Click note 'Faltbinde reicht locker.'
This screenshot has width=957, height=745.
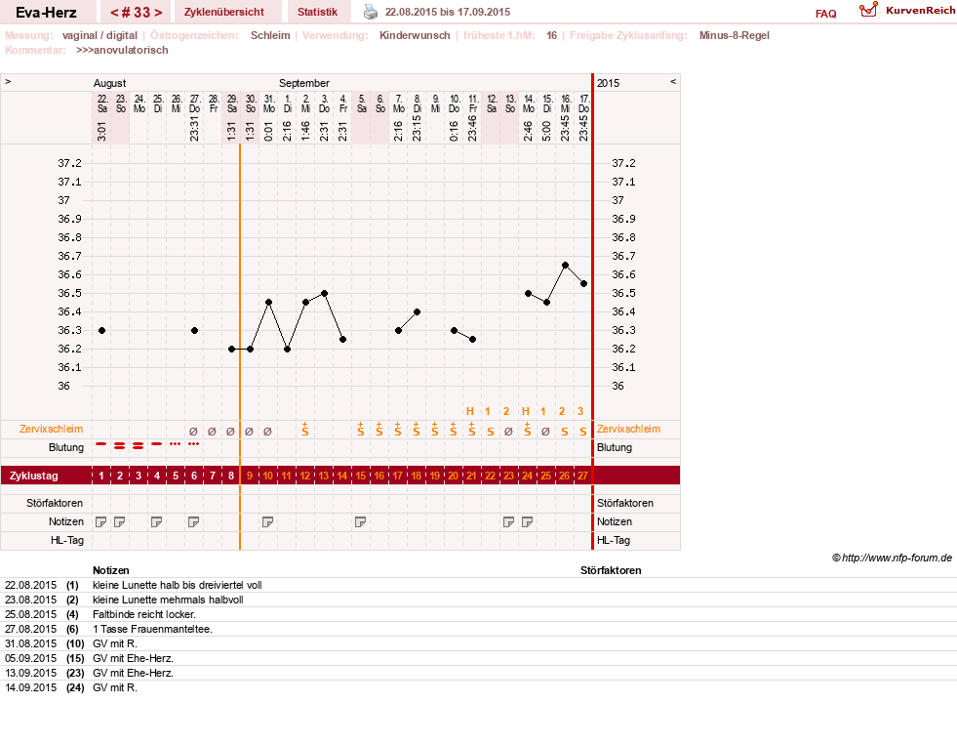click(x=144, y=614)
